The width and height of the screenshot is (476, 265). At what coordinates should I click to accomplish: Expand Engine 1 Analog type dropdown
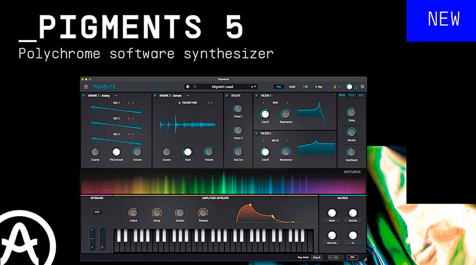tap(116, 95)
